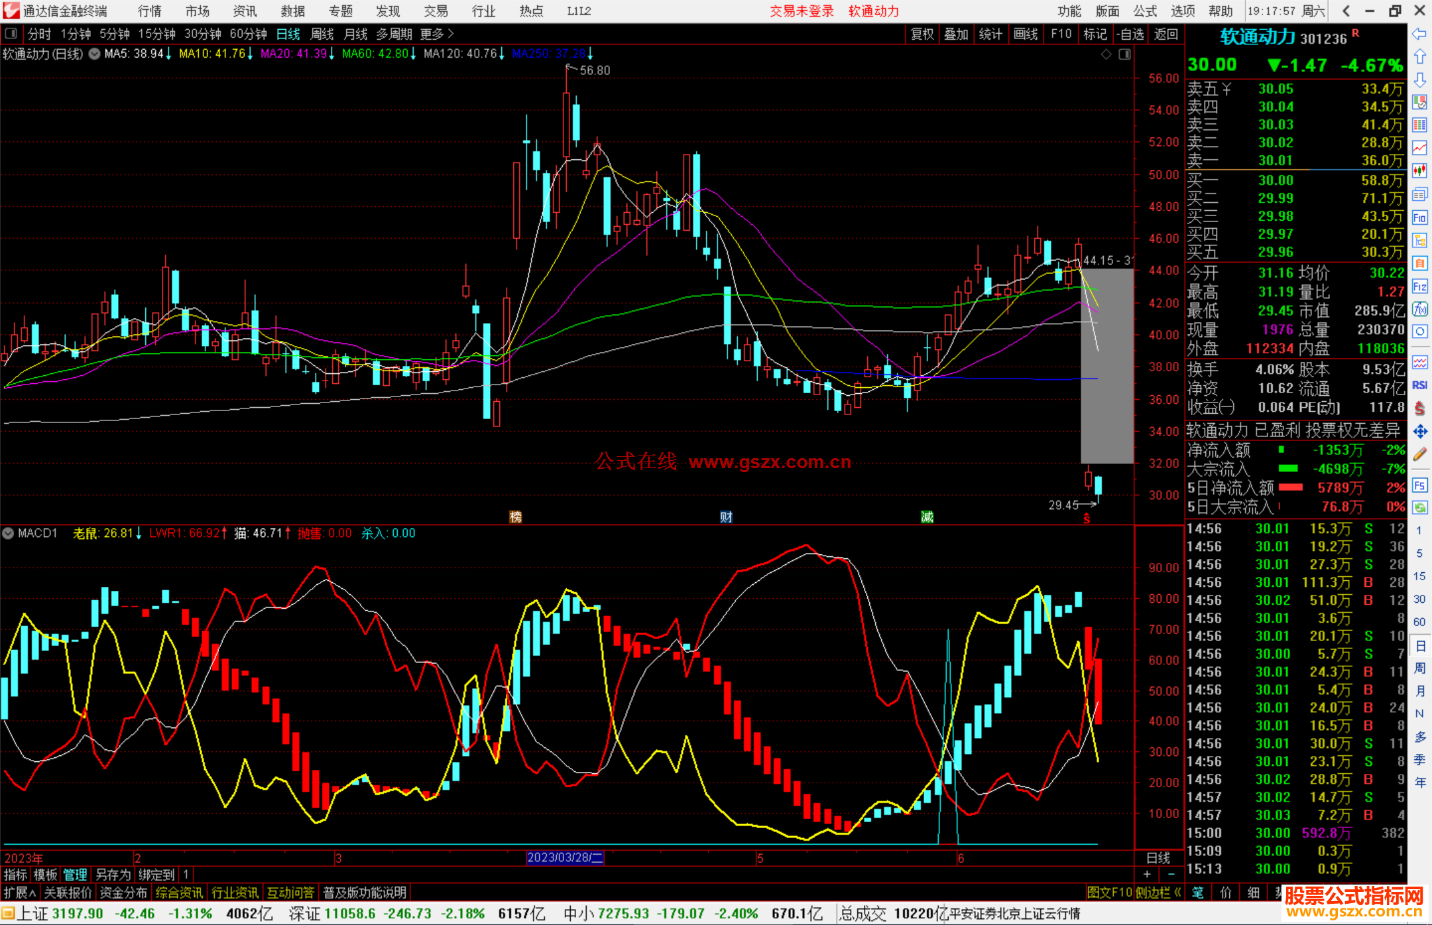Open the dropdown next to 软通动力(日线) title
Screen dimensions: 1432x925
(95, 54)
